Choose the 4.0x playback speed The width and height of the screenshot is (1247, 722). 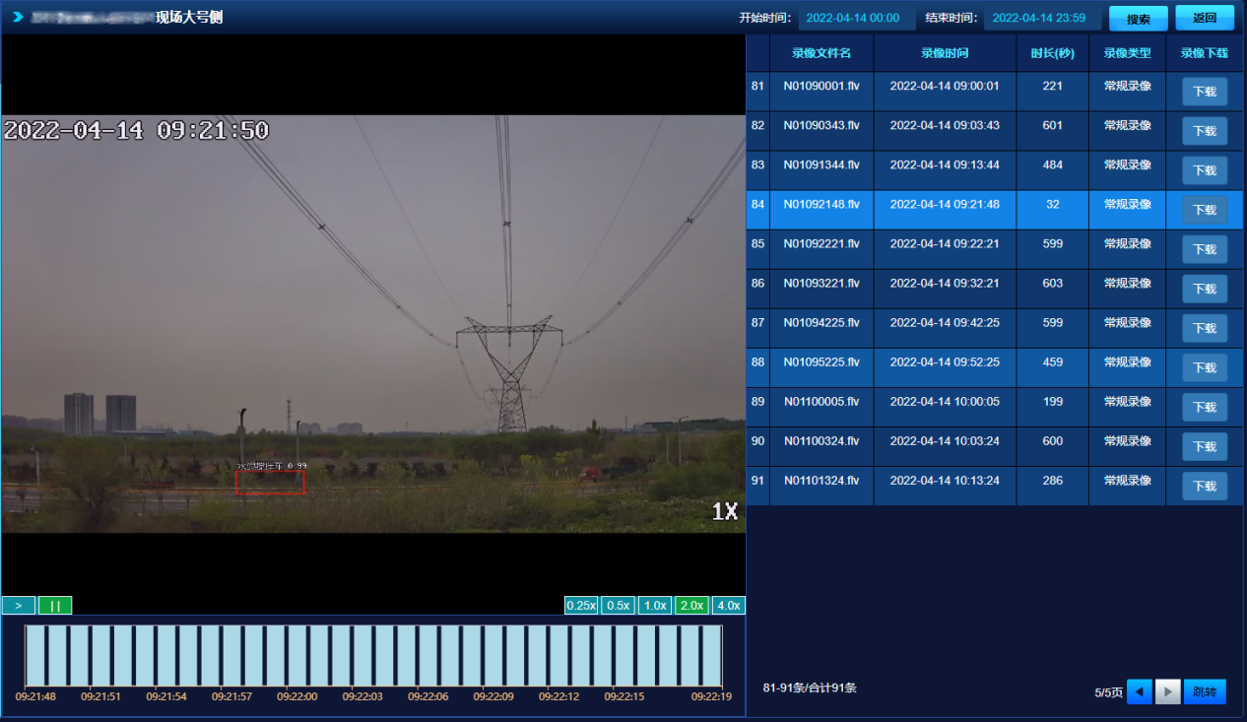point(728,606)
